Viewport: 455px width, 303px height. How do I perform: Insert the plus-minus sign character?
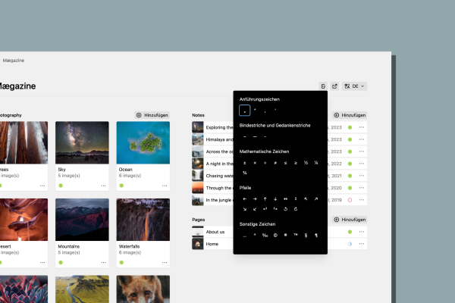pyautogui.click(x=244, y=162)
